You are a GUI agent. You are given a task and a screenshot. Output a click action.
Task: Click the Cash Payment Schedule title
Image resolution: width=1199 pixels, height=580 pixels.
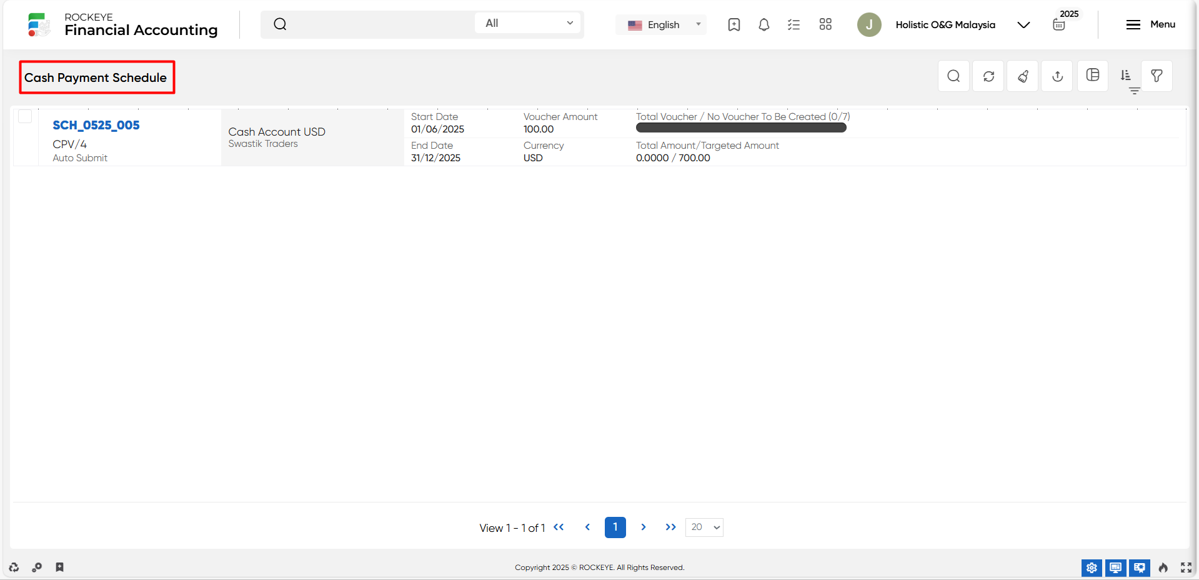pos(96,77)
